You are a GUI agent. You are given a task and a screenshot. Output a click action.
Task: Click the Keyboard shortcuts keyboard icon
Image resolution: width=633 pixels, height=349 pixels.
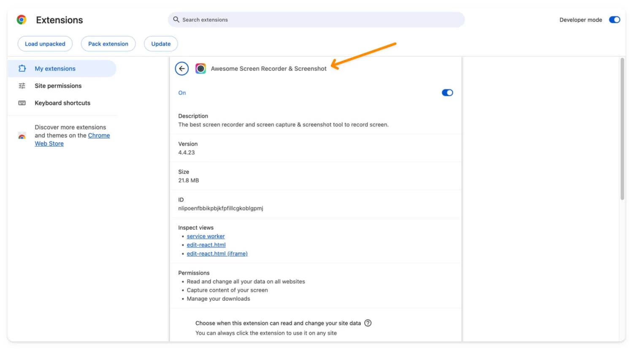[x=22, y=103]
